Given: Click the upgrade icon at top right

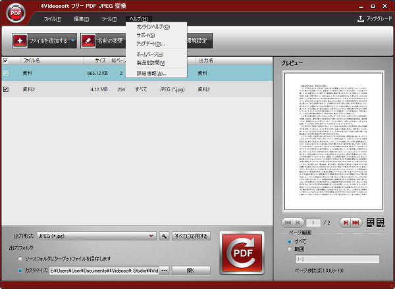Looking at the screenshot, I should (x=360, y=19).
